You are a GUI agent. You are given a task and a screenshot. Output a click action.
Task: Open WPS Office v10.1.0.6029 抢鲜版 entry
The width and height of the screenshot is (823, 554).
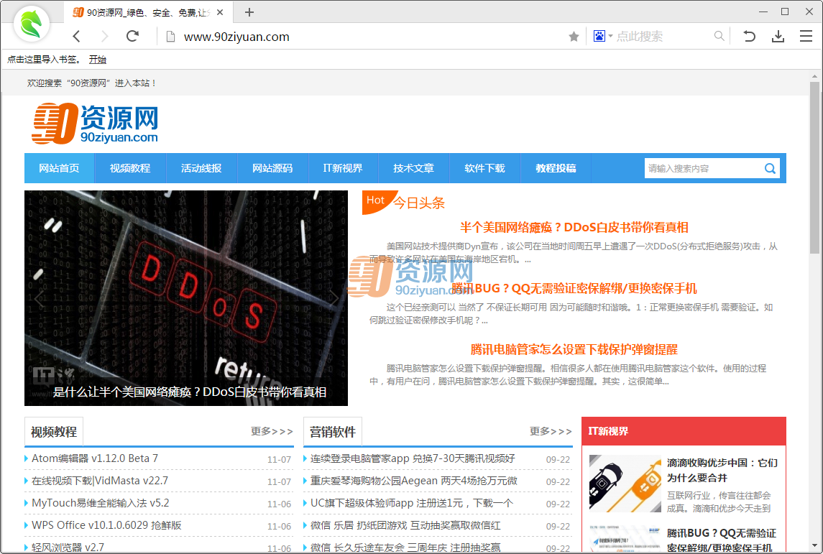coord(106,525)
